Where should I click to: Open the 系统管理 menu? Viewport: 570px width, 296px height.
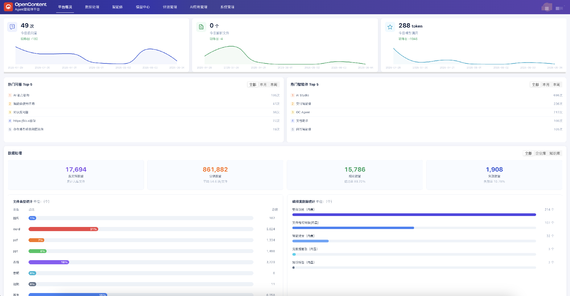[x=227, y=7]
